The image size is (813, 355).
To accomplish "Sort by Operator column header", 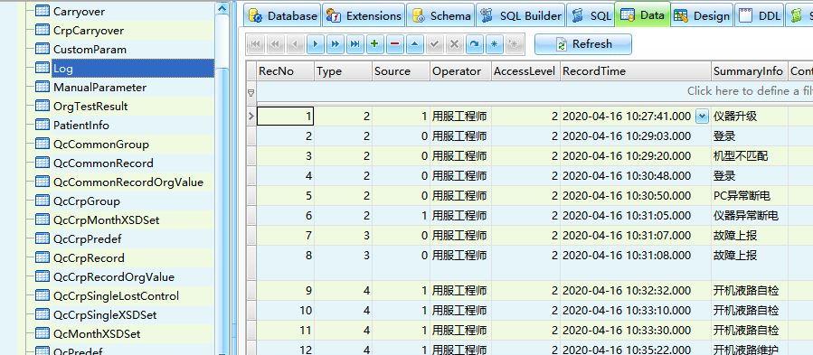I will pyautogui.click(x=460, y=71).
